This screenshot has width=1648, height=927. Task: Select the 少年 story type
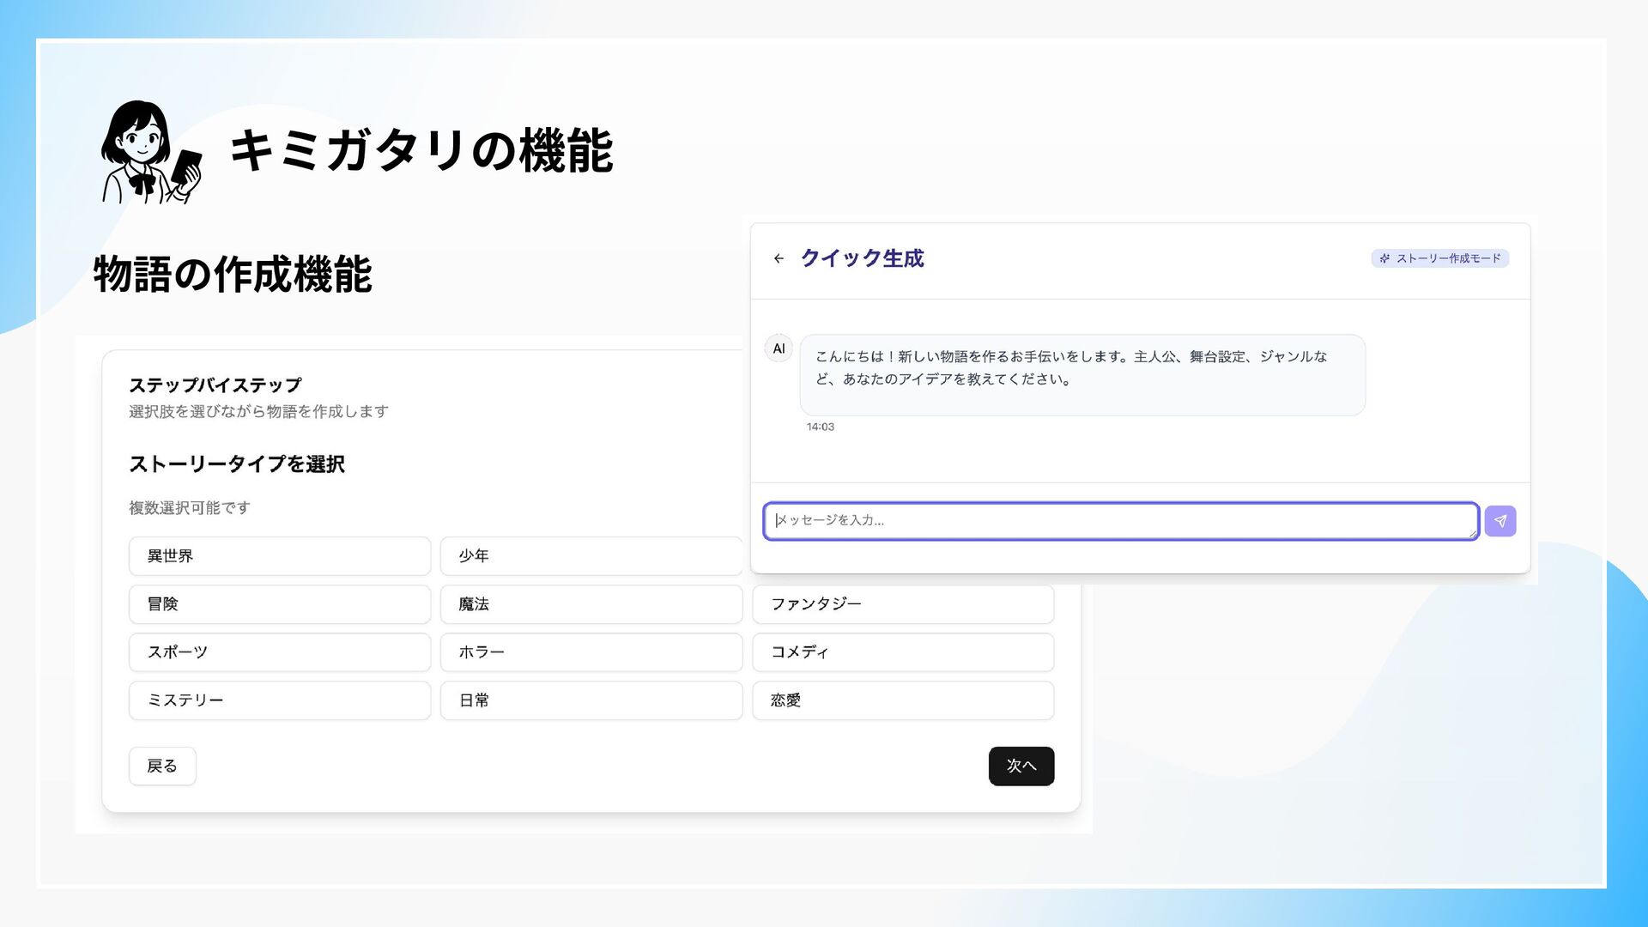tap(591, 556)
